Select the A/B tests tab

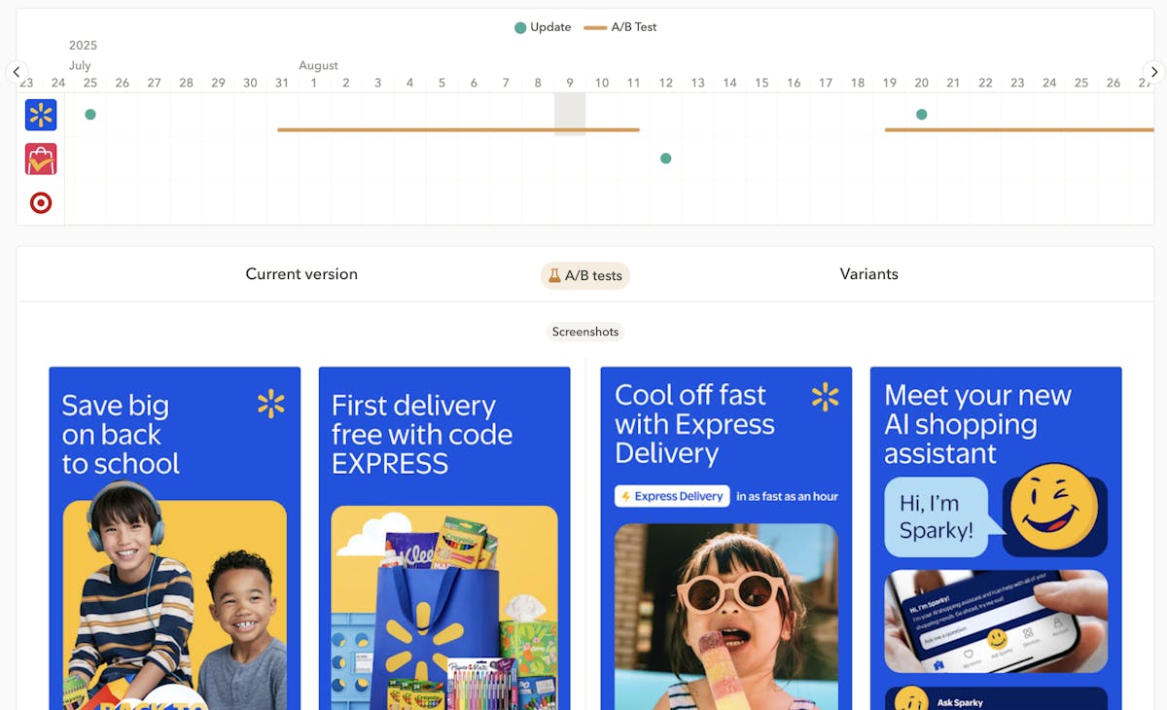tap(585, 275)
